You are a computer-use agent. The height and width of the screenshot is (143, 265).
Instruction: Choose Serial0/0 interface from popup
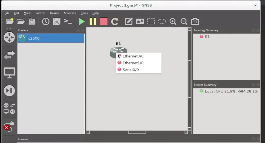pos(139,70)
